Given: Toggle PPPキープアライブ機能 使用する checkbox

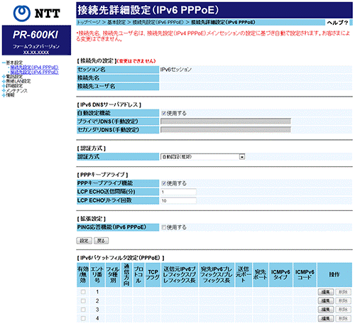Looking at the screenshot, I should click(163, 183).
